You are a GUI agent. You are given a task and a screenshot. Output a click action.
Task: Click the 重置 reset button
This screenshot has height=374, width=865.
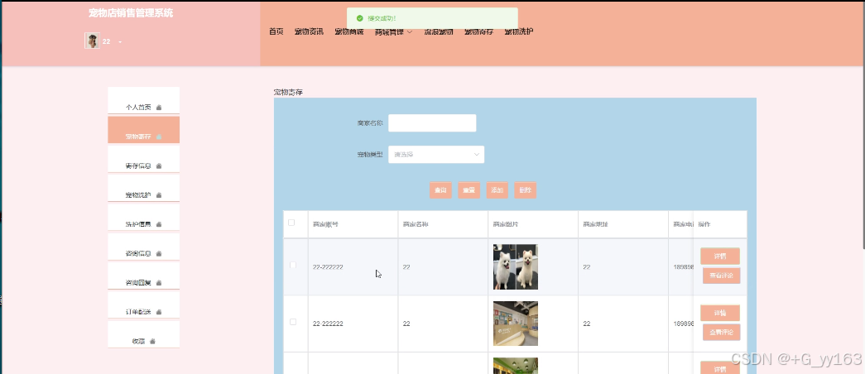pos(469,190)
